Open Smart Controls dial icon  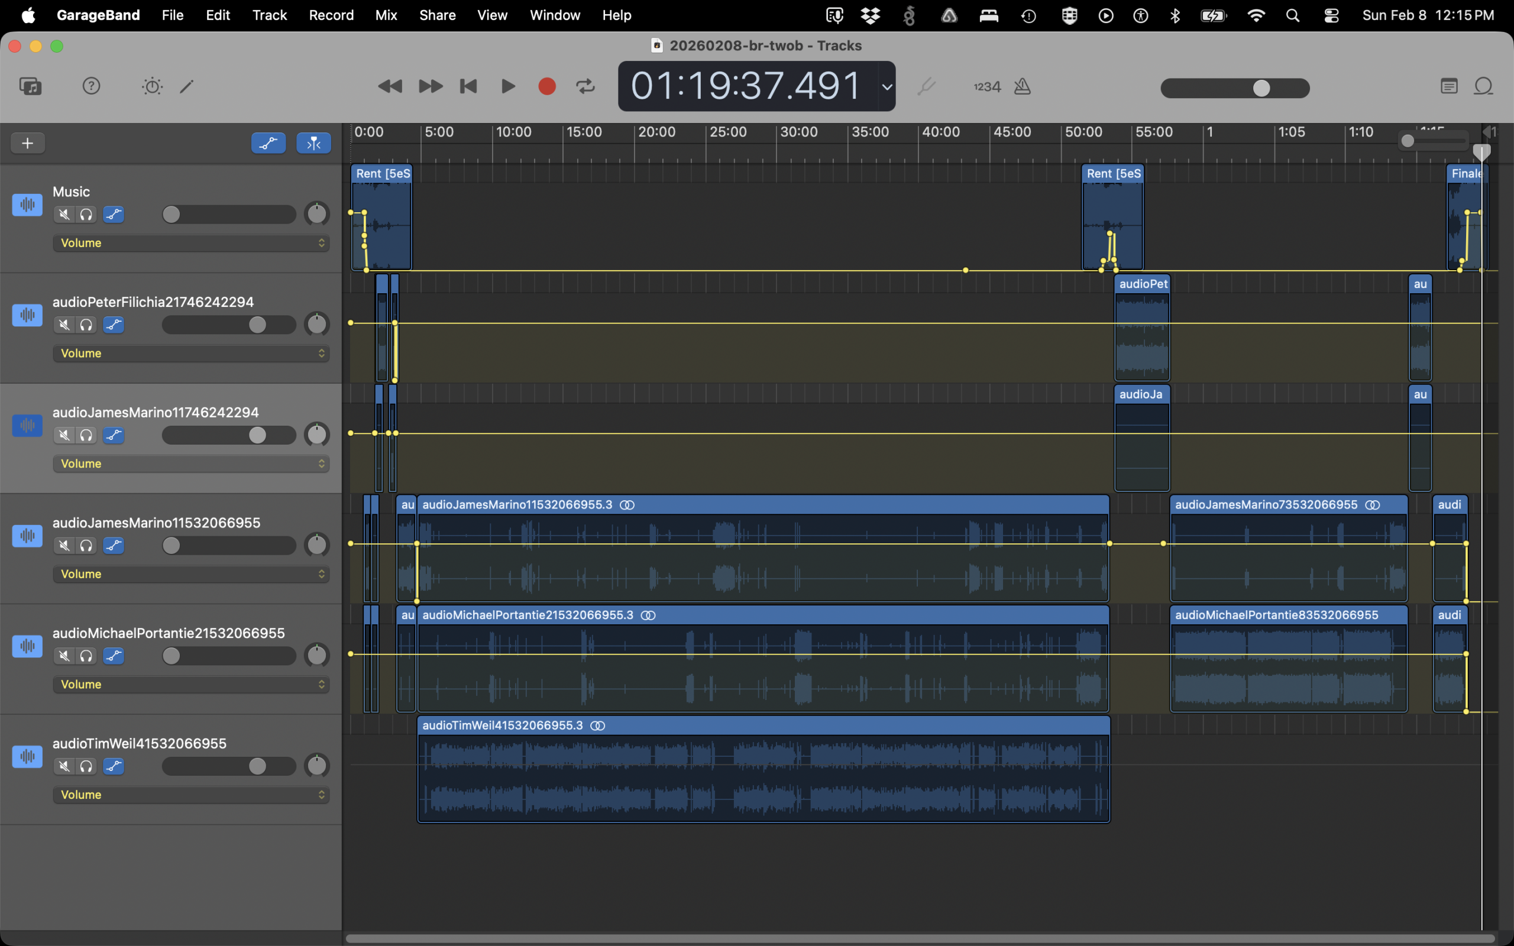(x=152, y=86)
